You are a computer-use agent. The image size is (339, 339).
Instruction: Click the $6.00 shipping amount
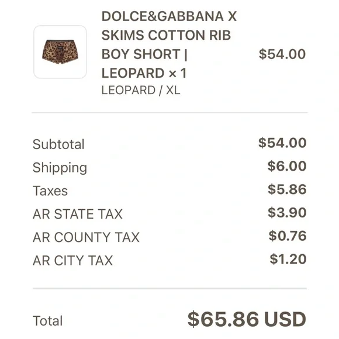coord(287,166)
